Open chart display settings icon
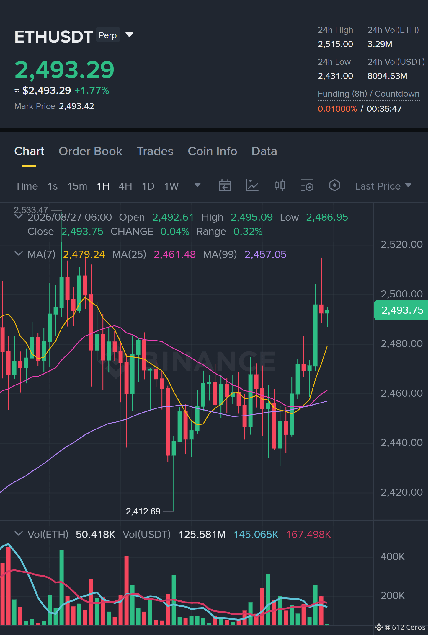 point(307,186)
